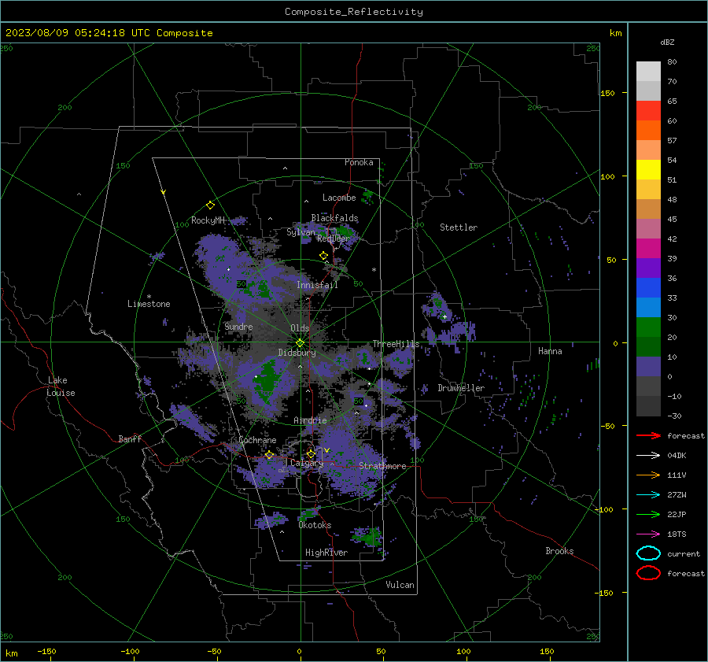Select the magenta 18TS arrow legend icon
Screen dimensions: 708x662
[x=648, y=534]
